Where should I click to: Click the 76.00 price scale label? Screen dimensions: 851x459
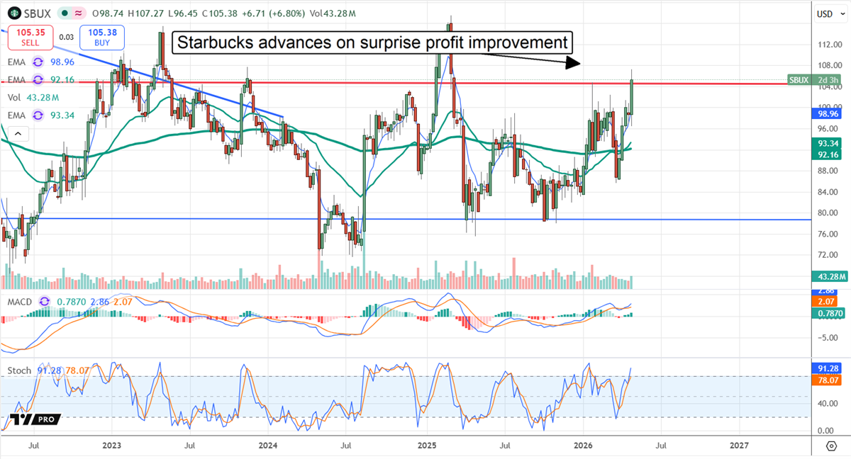[826, 234]
